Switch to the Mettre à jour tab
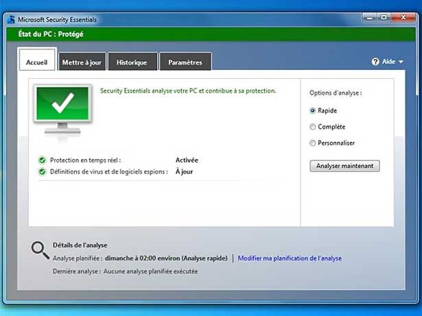This screenshot has height=316, width=422. pos(82,62)
